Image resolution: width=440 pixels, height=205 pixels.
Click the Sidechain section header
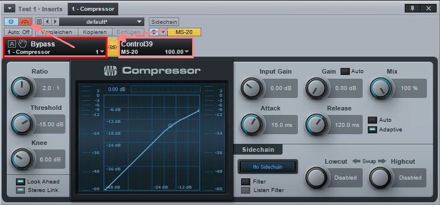[x=258, y=150]
